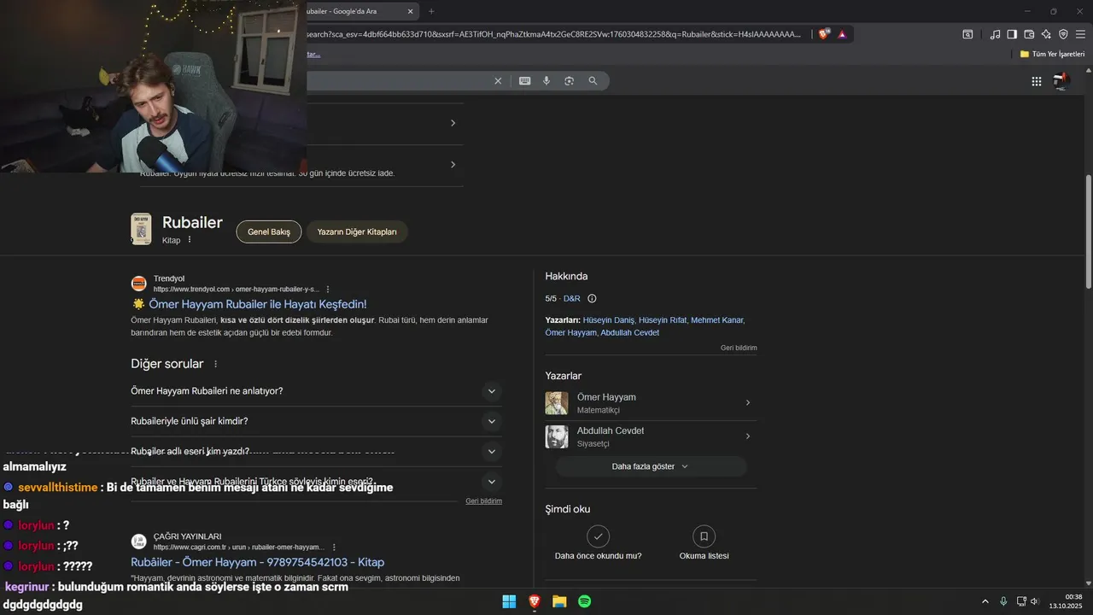Viewport: 1093px width, 615px height.
Task: Open three-dot options for Çağrı Yayınları result
Action: (334, 547)
